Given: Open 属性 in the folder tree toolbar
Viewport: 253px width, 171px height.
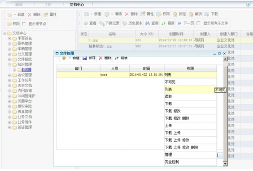Looking at the screenshot, I should pos(50,14).
